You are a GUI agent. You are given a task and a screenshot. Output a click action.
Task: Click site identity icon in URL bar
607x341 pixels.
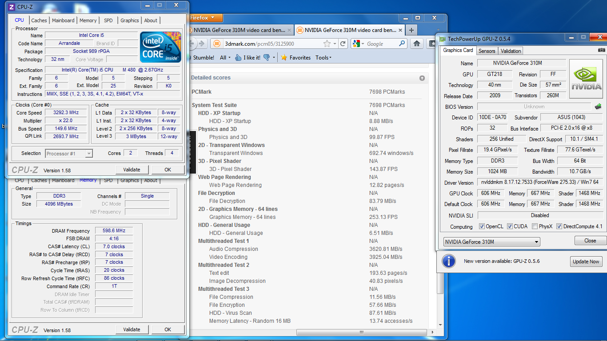(217, 44)
